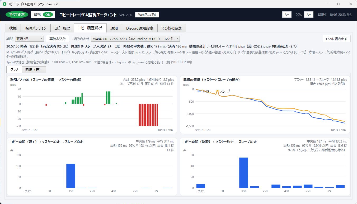
Task: Switch to the 状態 tab
Action: [x=13, y=28]
